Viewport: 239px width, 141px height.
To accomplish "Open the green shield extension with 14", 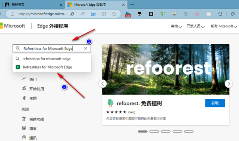I will (x=163, y=14).
